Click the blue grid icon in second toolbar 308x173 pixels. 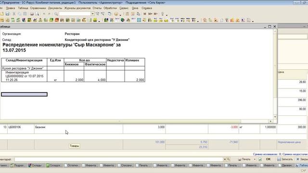139,20
